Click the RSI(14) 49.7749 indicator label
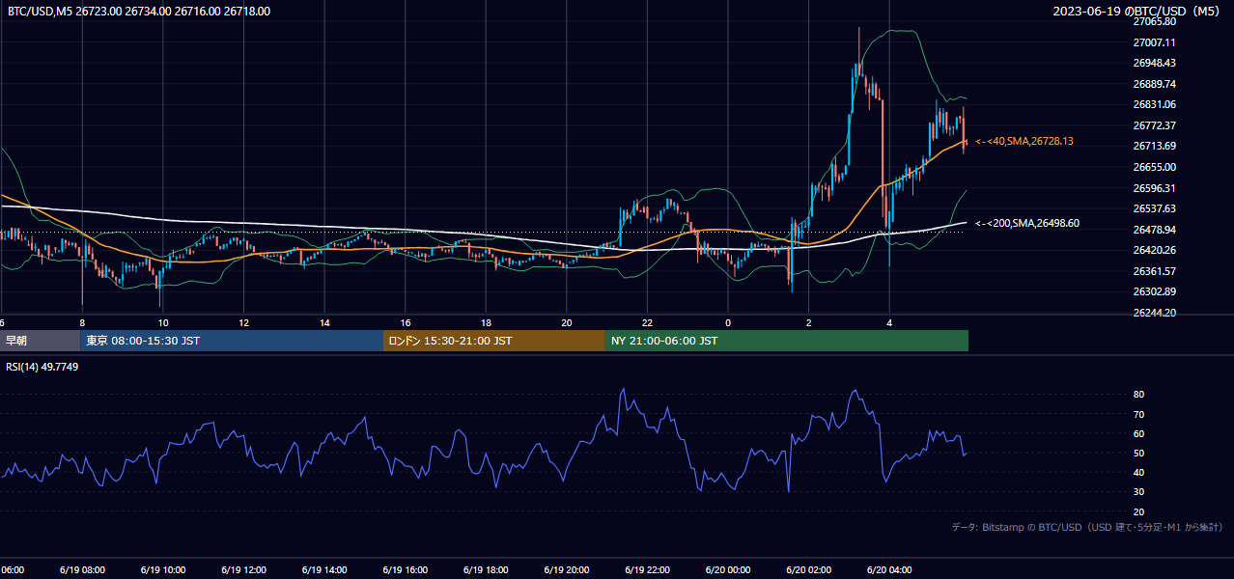 [42, 367]
